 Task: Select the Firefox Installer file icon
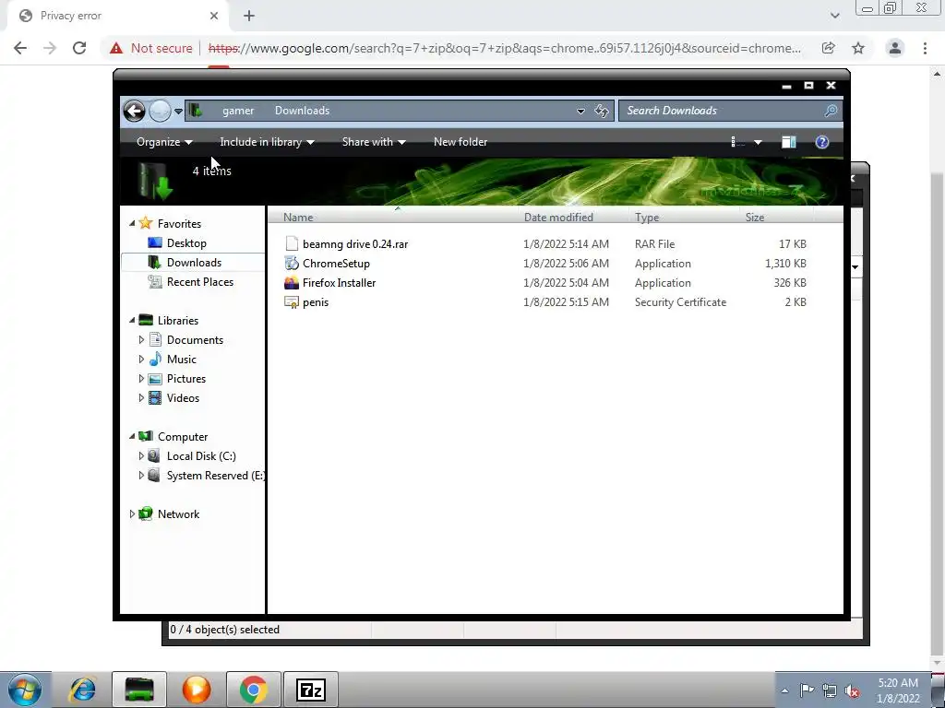click(x=292, y=282)
